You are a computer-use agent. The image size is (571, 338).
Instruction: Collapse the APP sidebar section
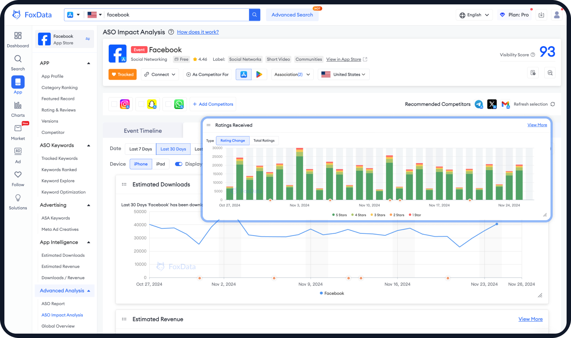click(x=89, y=63)
